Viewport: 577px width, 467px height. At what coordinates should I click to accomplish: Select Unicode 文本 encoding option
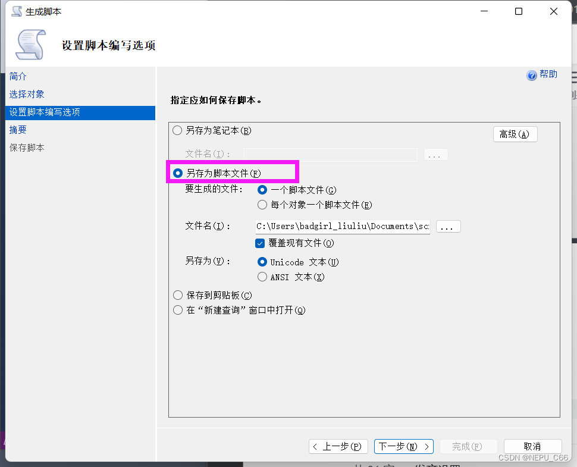pyautogui.click(x=262, y=262)
